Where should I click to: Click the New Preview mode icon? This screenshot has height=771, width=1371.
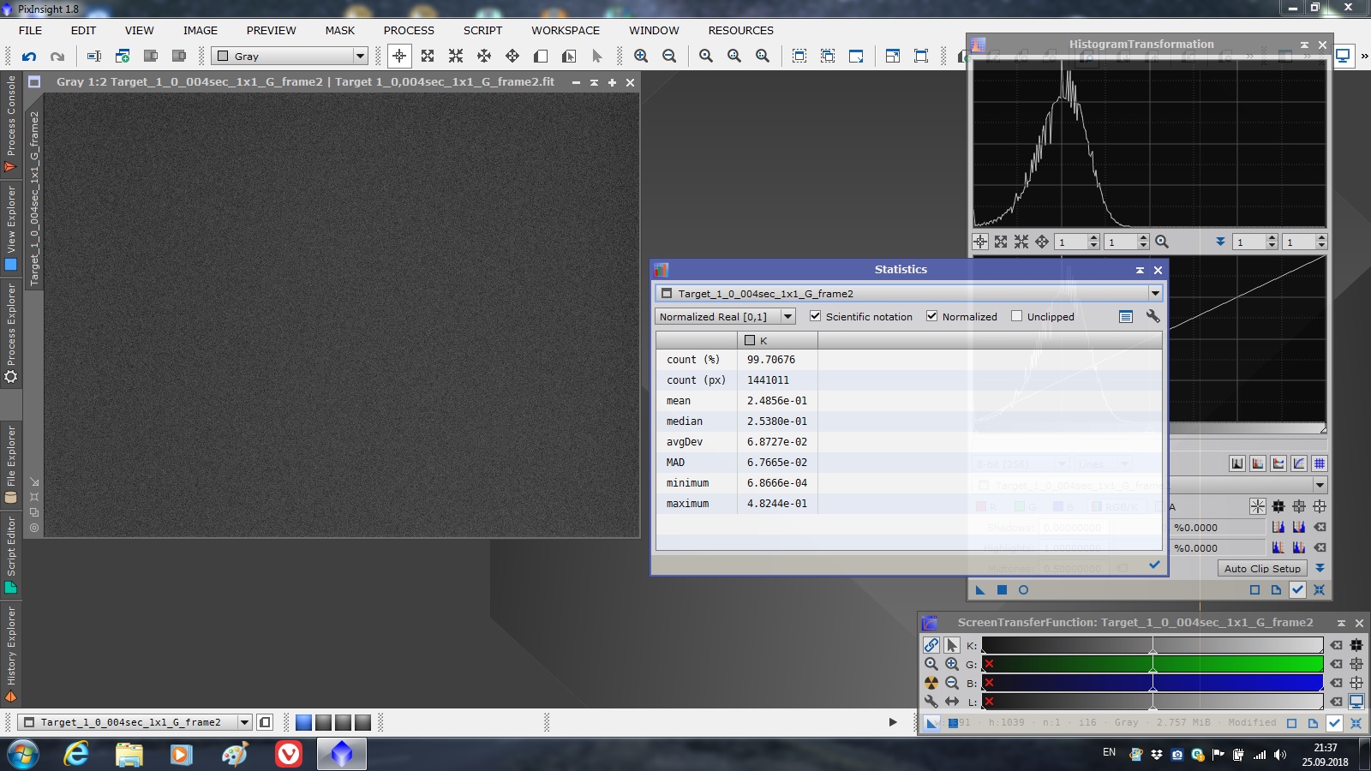click(541, 56)
